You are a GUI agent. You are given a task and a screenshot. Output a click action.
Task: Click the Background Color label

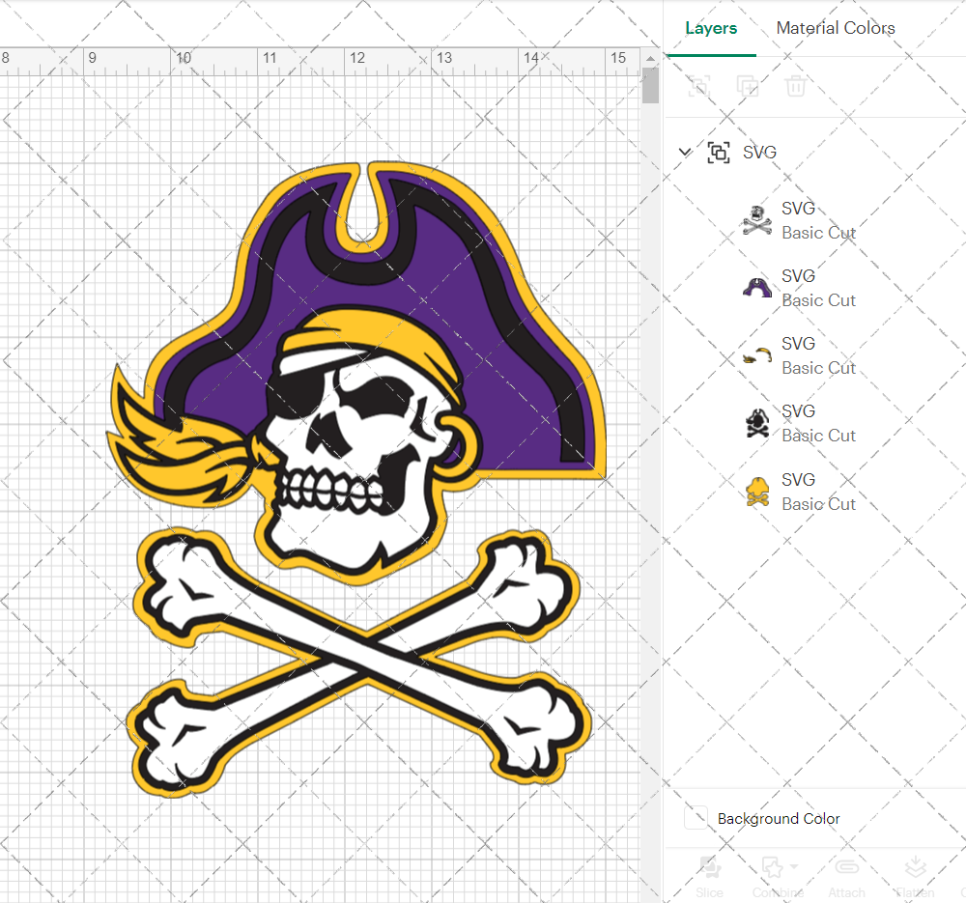click(x=779, y=819)
